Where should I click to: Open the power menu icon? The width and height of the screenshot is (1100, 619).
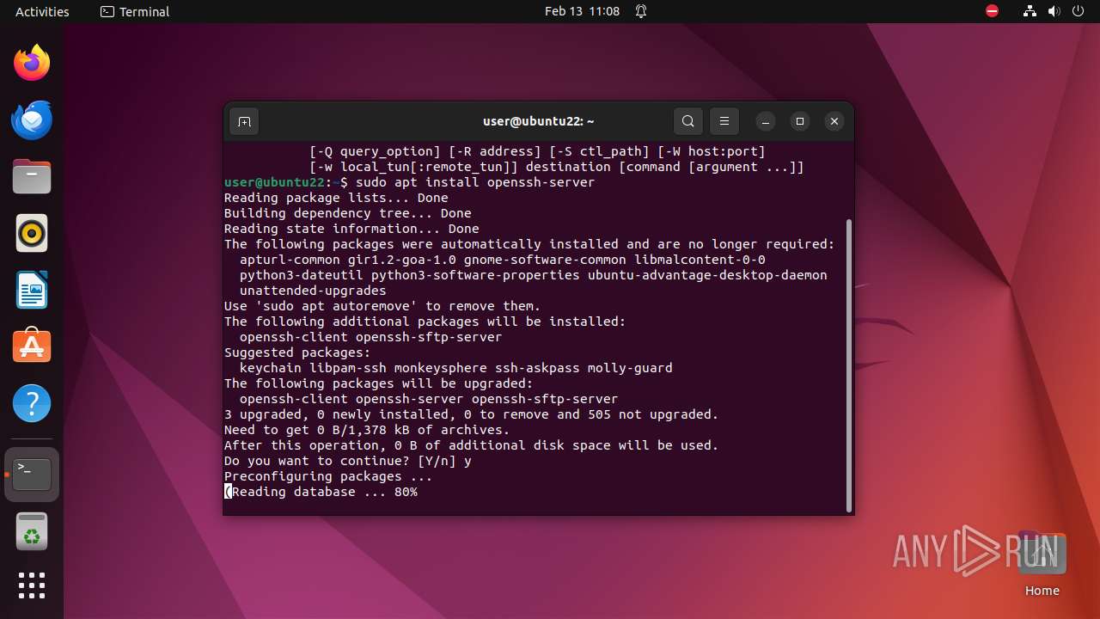(1079, 11)
